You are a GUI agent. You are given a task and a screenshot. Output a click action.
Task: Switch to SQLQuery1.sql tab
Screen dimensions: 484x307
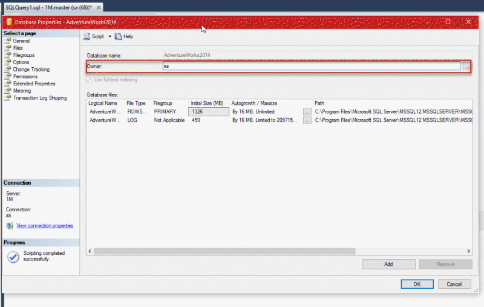point(49,7)
